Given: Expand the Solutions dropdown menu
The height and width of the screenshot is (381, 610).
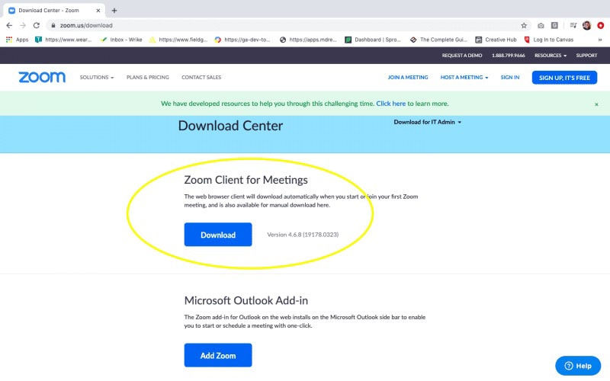Looking at the screenshot, I should [x=97, y=78].
